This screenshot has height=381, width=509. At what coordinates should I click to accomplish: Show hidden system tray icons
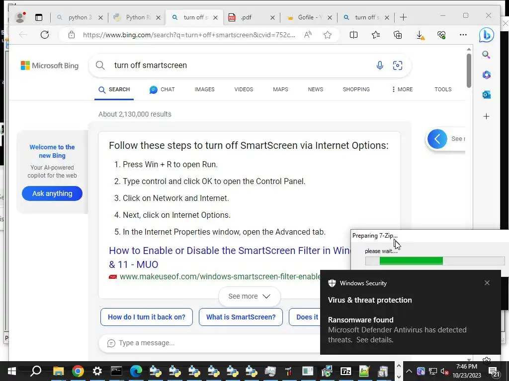point(409,371)
